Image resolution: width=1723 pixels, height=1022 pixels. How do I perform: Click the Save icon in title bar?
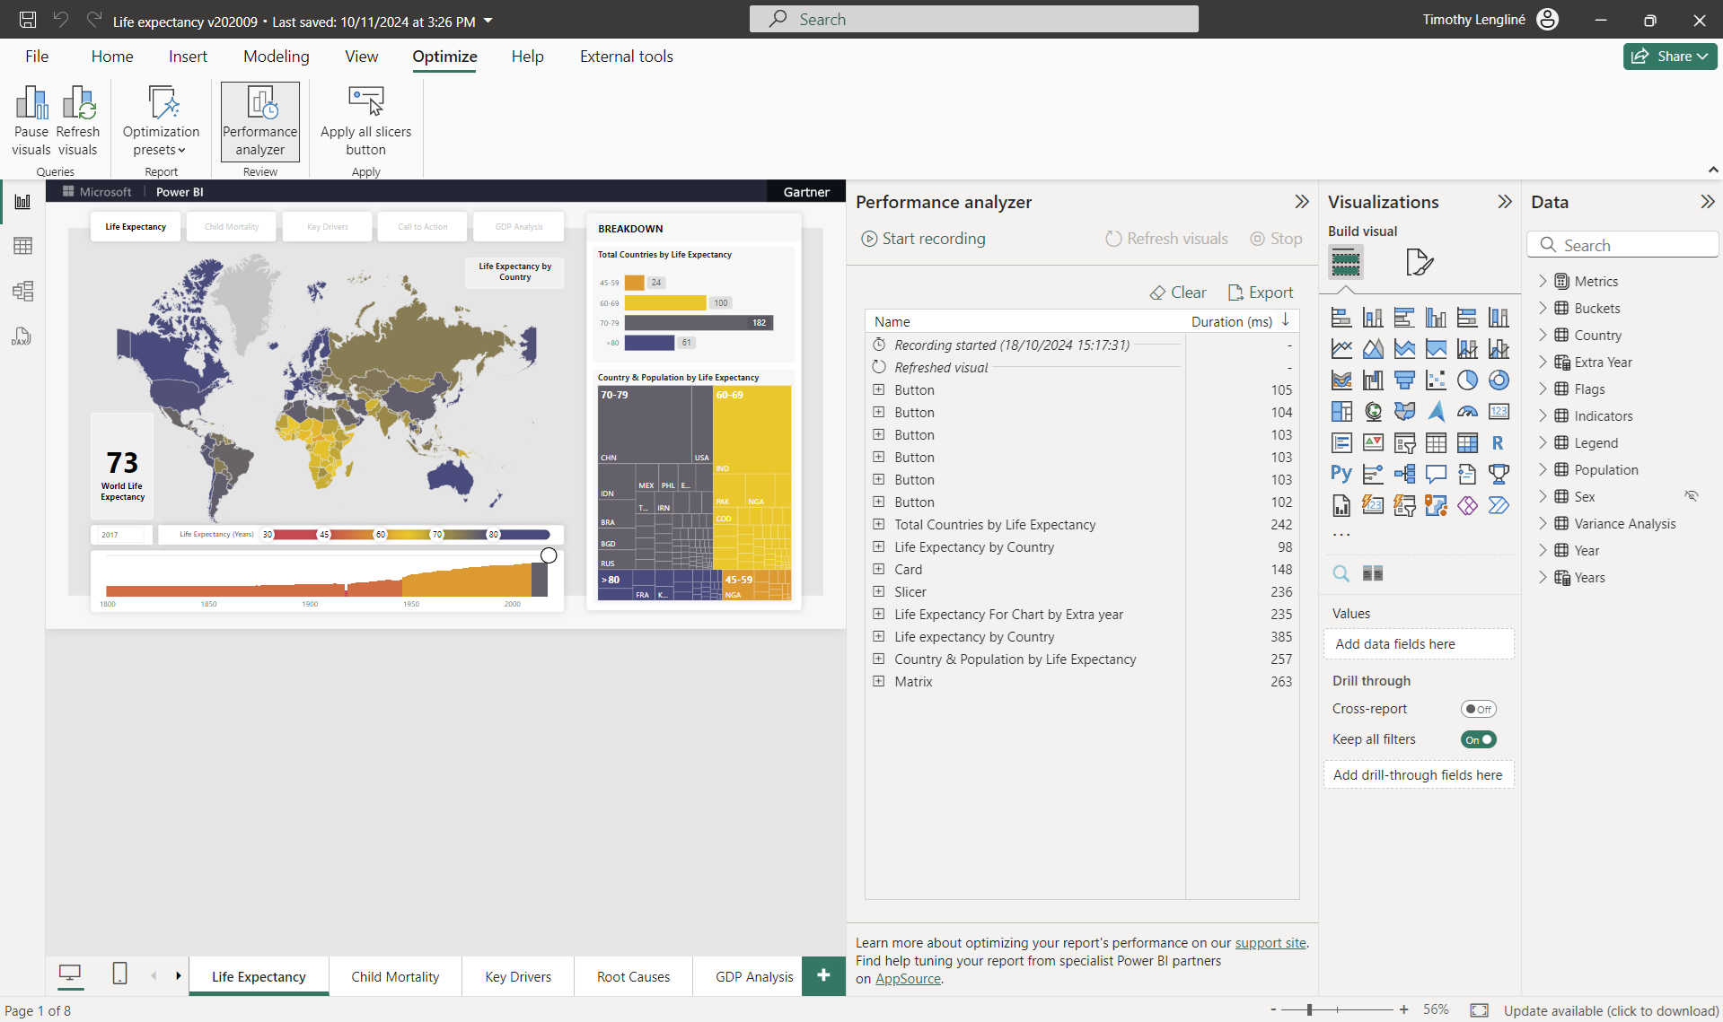pyautogui.click(x=28, y=20)
